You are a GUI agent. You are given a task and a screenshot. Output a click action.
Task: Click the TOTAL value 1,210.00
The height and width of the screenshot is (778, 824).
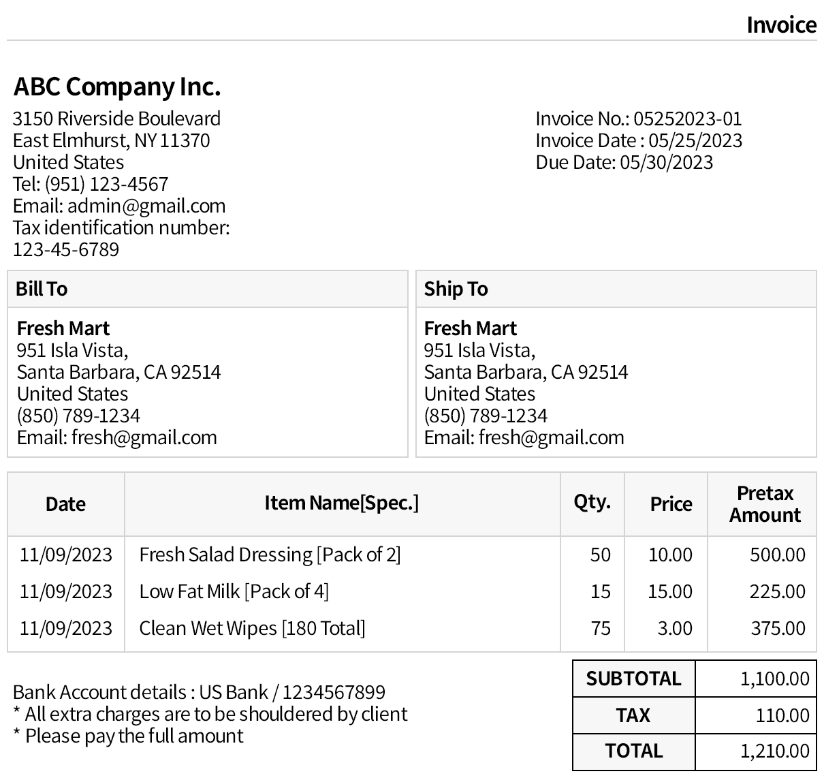click(x=775, y=751)
